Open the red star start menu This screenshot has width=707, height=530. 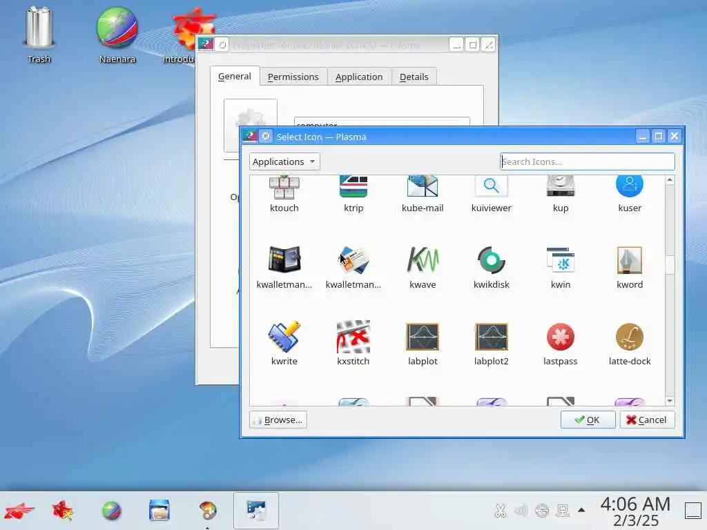pos(19,511)
